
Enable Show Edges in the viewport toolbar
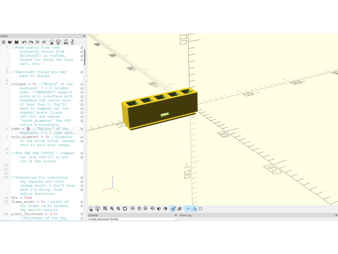pyautogui.click(x=201, y=209)
